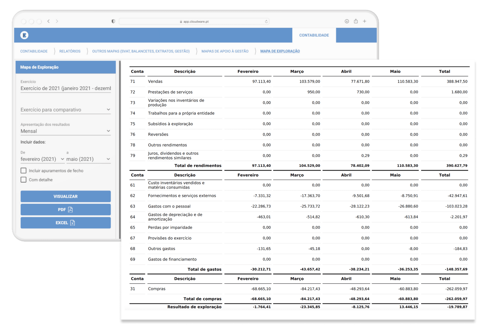This screenshot has height=329, width=503.
Task: Click Março Vendas value 103.579,00
Action: (x=310, y=82)
